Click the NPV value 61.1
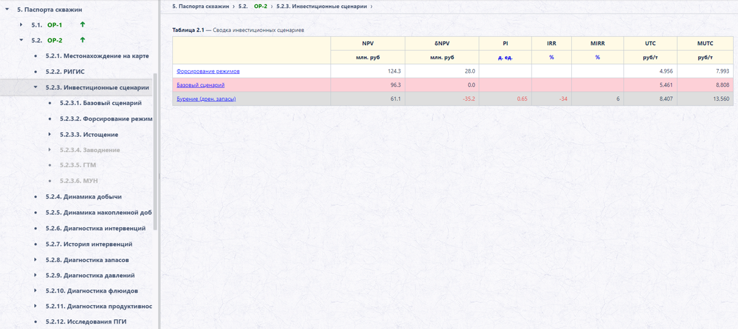This screenshot has width=738, height=329. point(395,99)
